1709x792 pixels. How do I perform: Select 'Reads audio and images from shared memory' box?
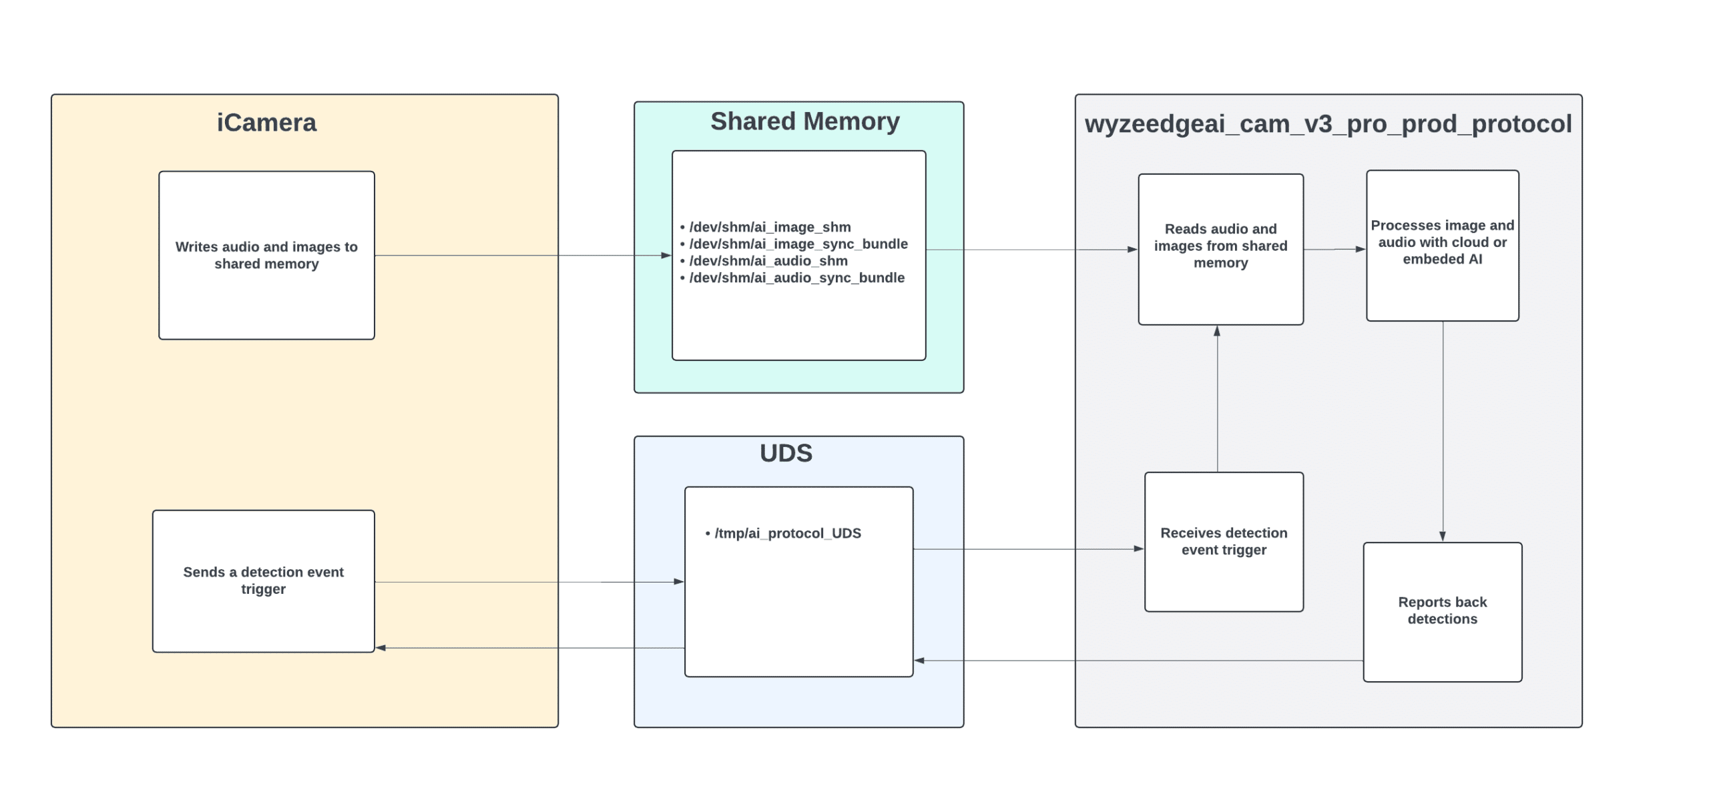1220,246
